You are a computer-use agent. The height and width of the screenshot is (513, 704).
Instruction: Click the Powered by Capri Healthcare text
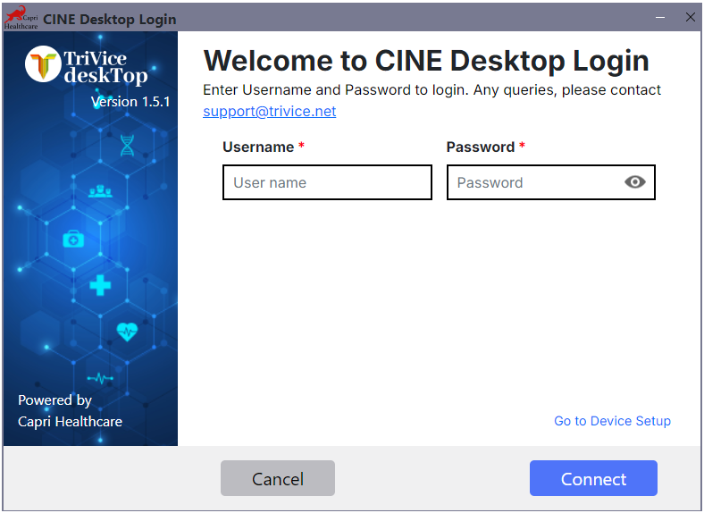(x=70, y=410)
